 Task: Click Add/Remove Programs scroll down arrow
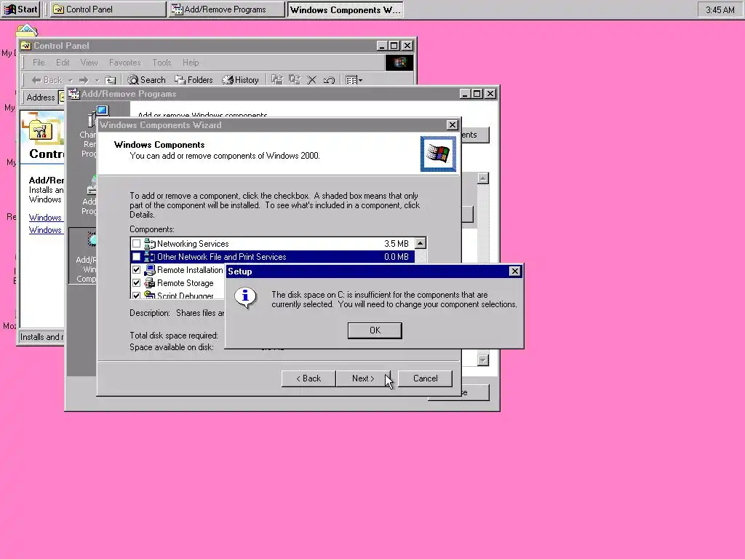coord(483,360)
